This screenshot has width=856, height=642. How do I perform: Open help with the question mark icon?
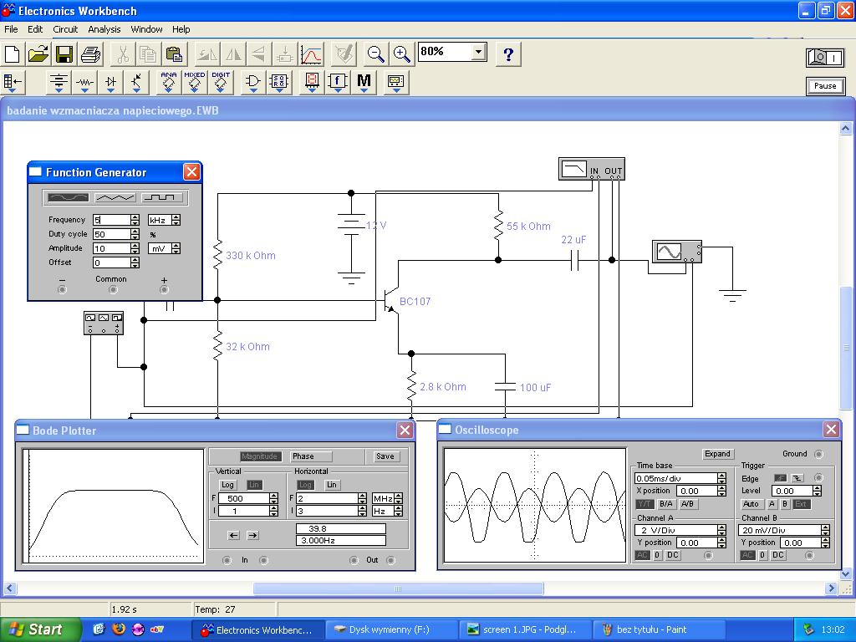pos(508,54)
